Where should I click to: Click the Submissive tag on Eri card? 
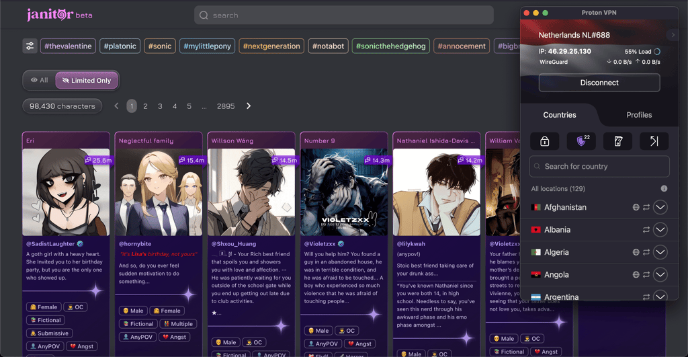(x=50, y=333)
